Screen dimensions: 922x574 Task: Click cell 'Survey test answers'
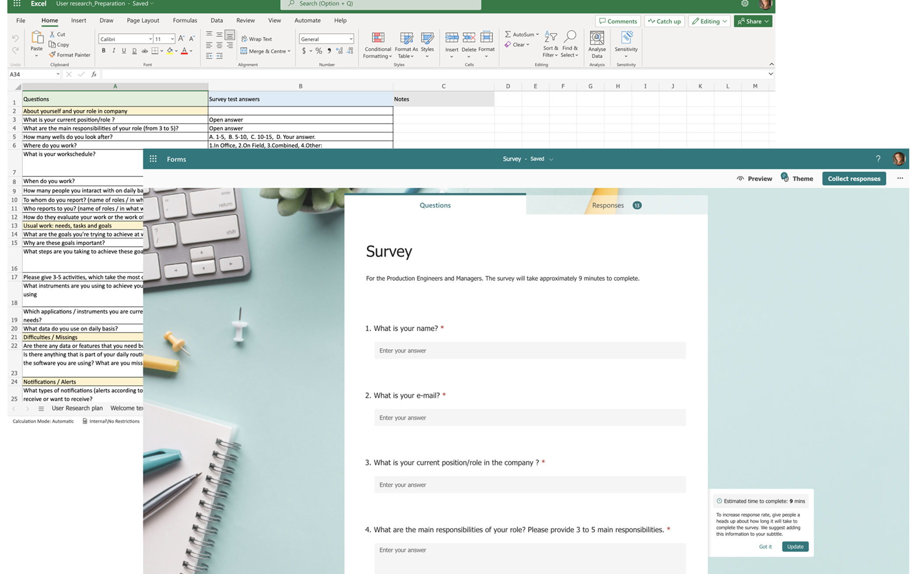point(301,99)
